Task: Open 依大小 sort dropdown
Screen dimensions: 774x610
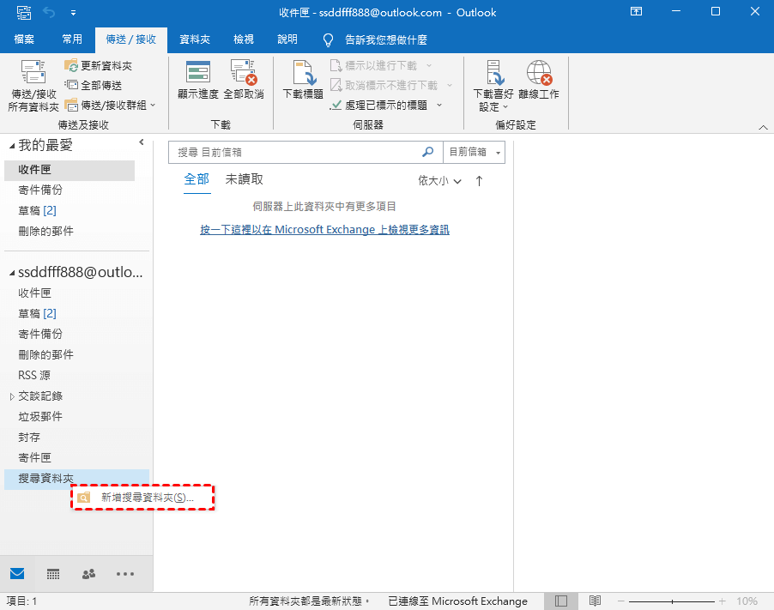Action: click(x=439, y=181)
